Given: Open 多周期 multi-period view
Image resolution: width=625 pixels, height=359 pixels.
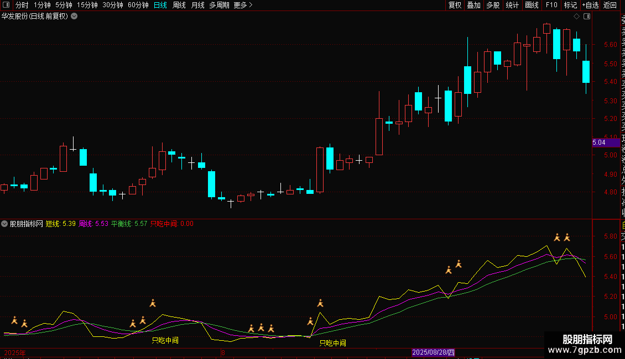Looking at the screenshot, I should 219,5.
